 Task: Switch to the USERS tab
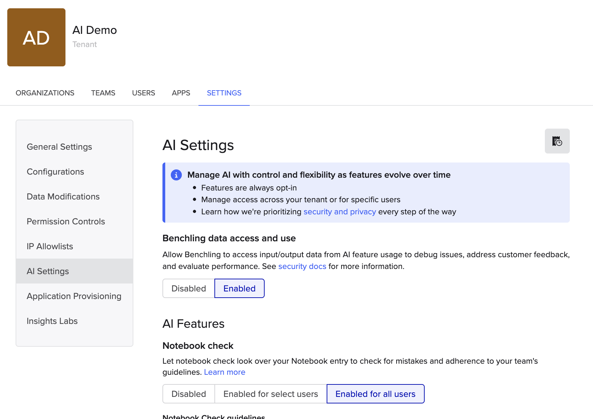point(143,93)
